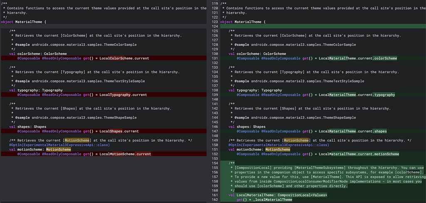Select LocalShapes in the removed left line

click(111, 131)
